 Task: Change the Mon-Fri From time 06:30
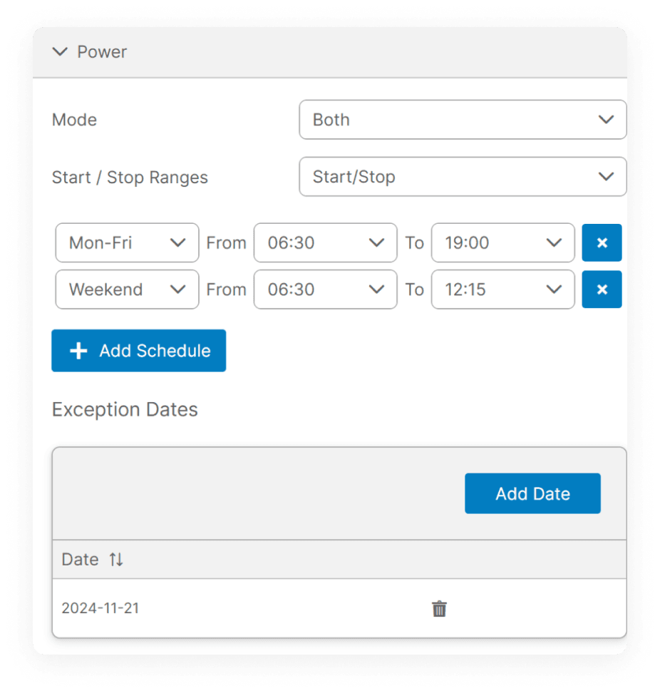pos(325,243)
